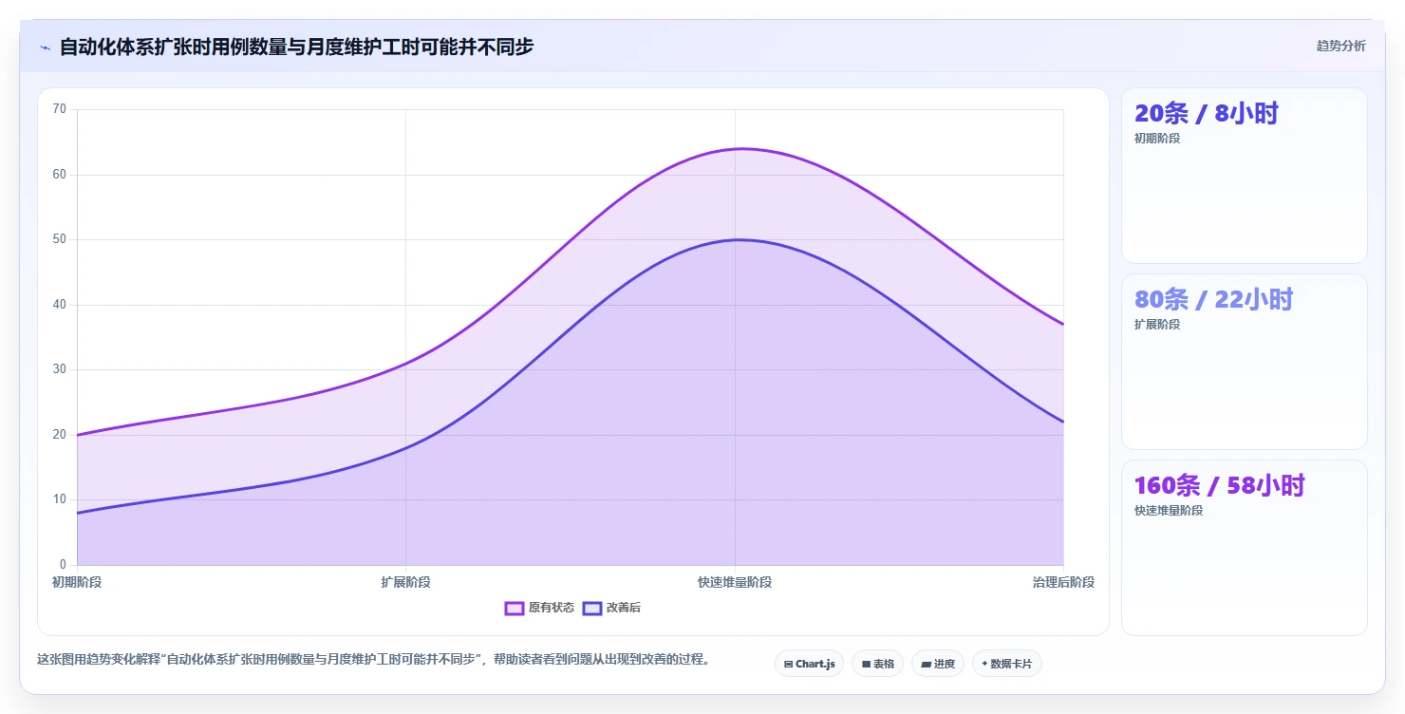Click the 原有状态 legend text
The image size is (1405, 714).
[552, 608]
